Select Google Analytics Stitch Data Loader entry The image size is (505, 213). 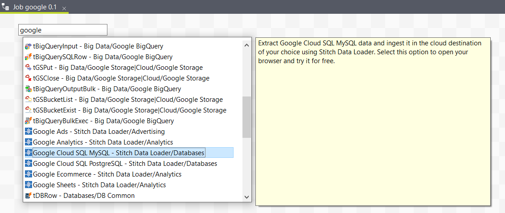coord(103,142)
